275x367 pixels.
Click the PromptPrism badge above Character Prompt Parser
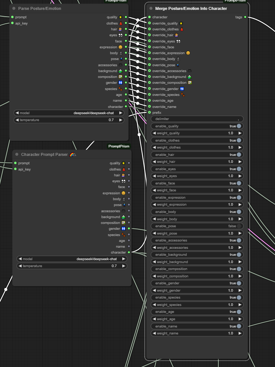[119, 146]
